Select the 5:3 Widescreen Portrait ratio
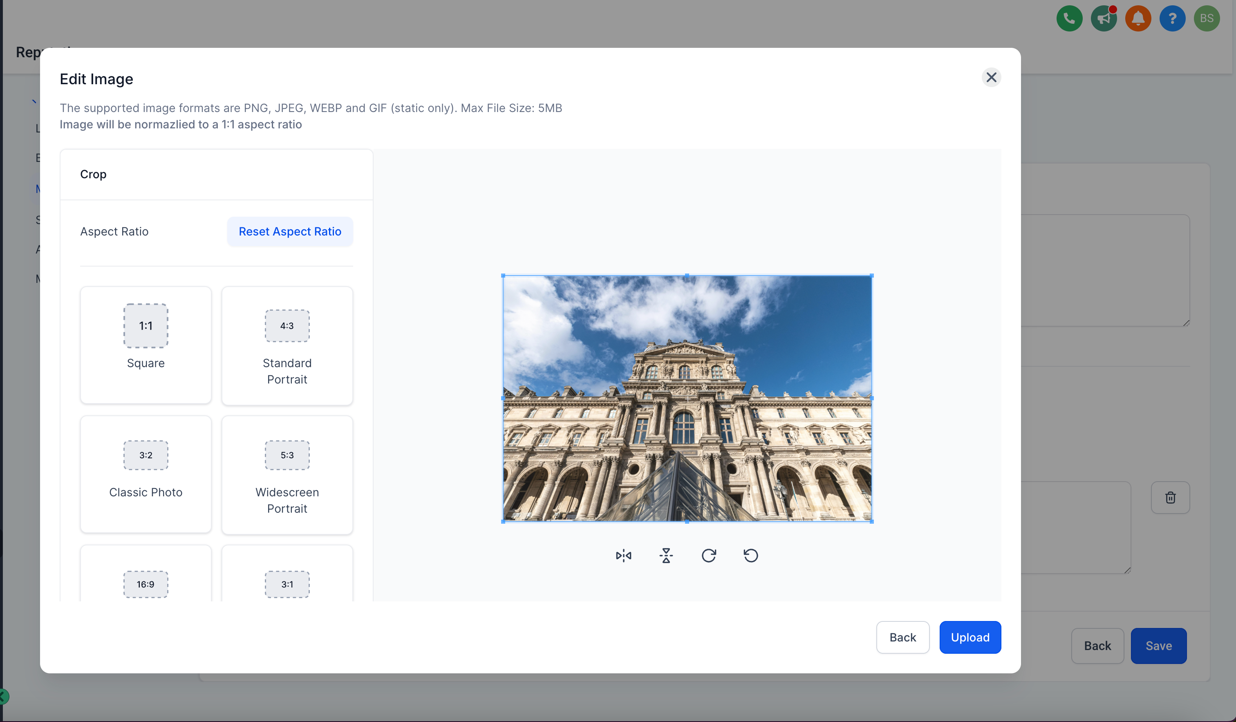The height and width of the screenshot is (722, 1236). 287,475
